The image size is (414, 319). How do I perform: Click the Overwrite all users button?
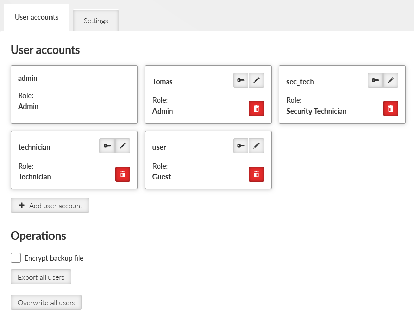[x=46, y=302]
